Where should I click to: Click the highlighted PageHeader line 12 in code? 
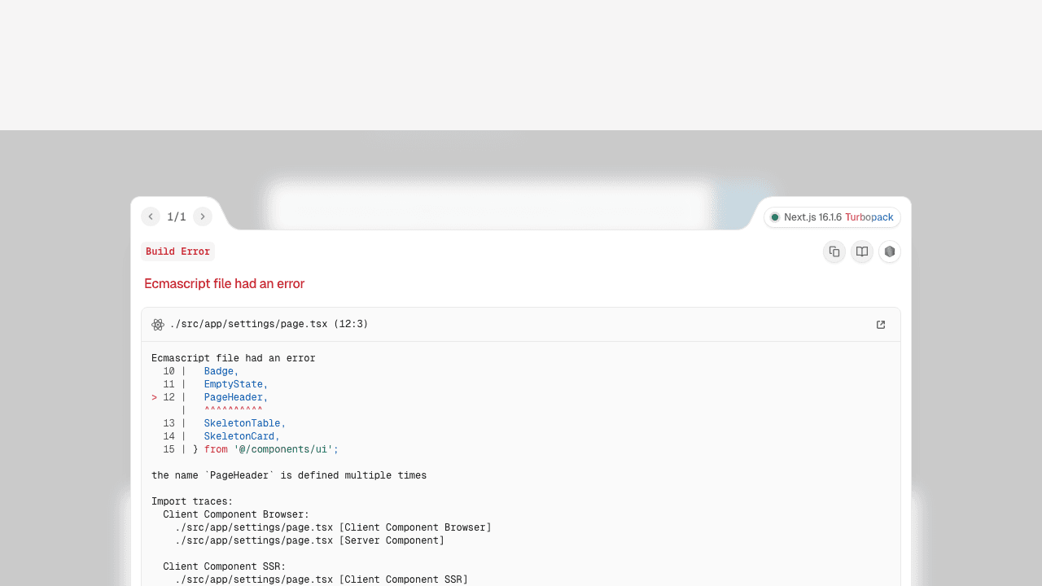click(235, 397)
